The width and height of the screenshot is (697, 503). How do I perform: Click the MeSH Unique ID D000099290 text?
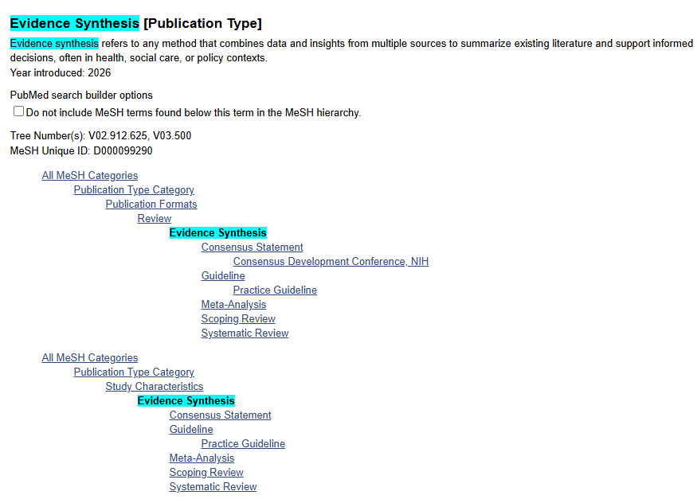[x=81, y=150]
